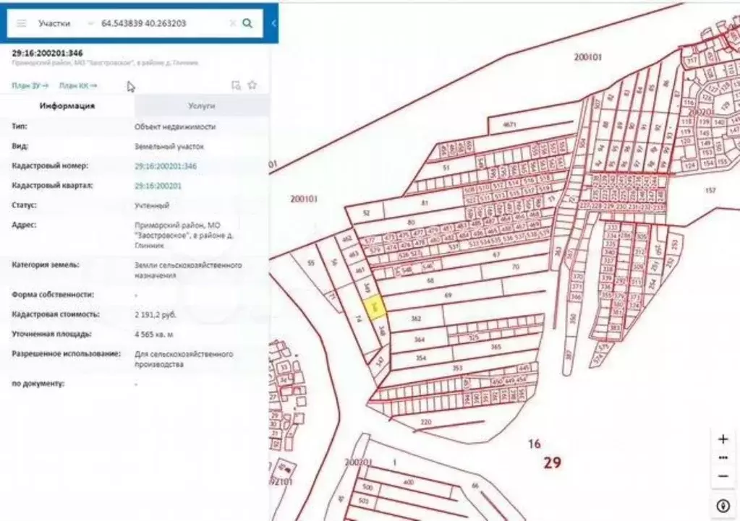The width and height of the screenshot is (740, 521).
Task: Open the three-dots map options button
Action: (x=723, y=458)
